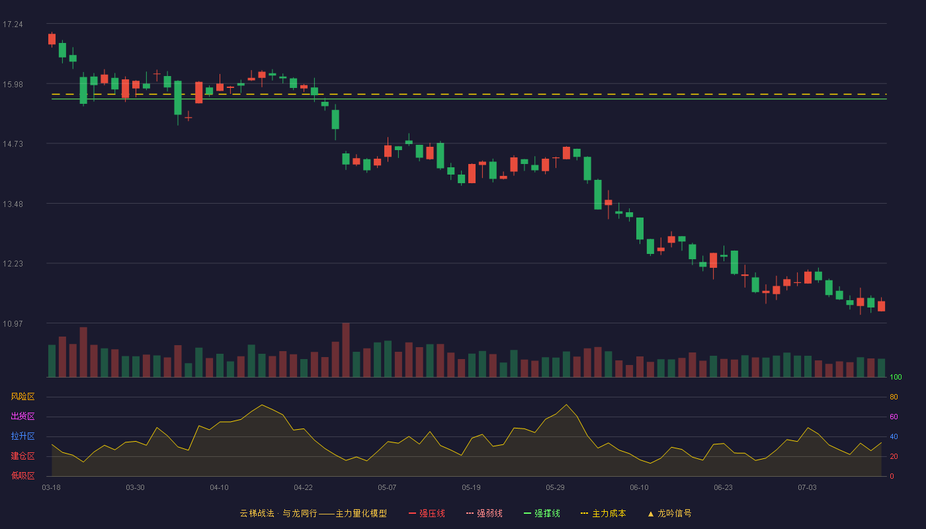Click the 03-18 date axis label
926x529 pixels.
point(52,487)
